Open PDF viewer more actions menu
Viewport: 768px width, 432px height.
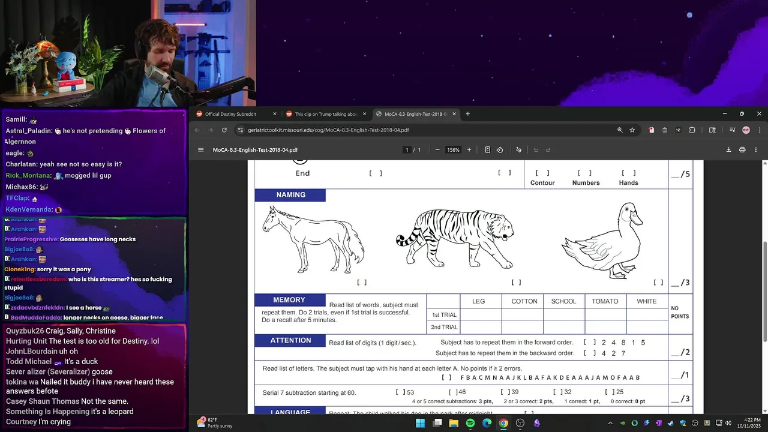[756, 150]
